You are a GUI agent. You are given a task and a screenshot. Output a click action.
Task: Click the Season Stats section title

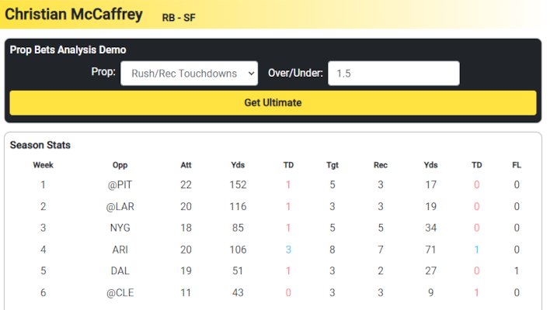point(40,145)
